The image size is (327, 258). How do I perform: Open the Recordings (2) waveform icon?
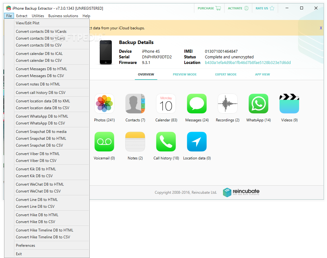point(228,103)
